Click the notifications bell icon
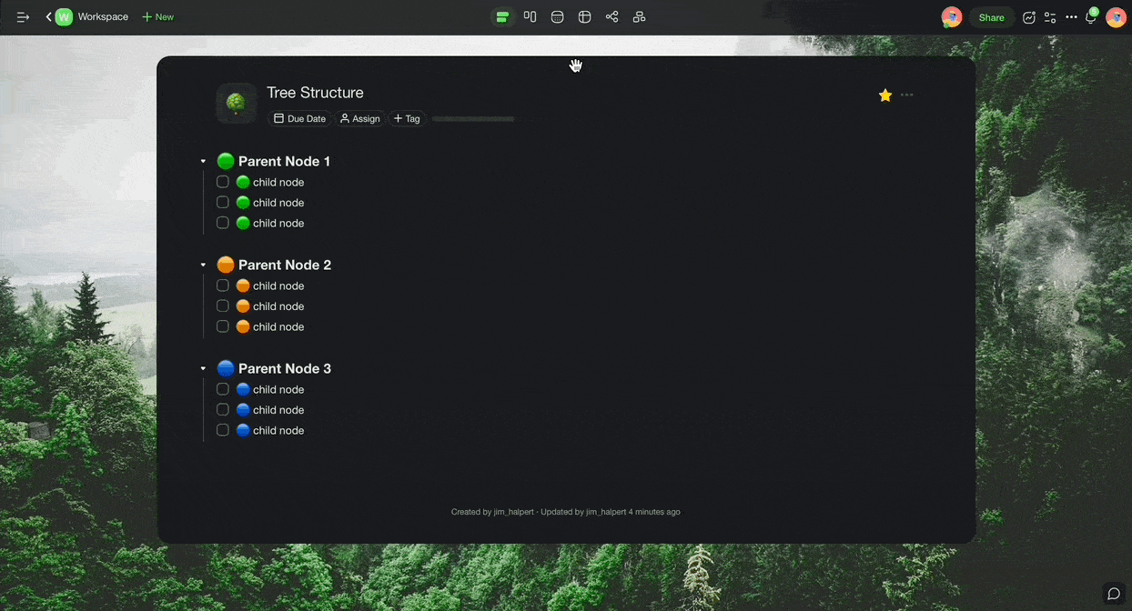This screenshot has width=1132, height=611. coord(1090,17)
